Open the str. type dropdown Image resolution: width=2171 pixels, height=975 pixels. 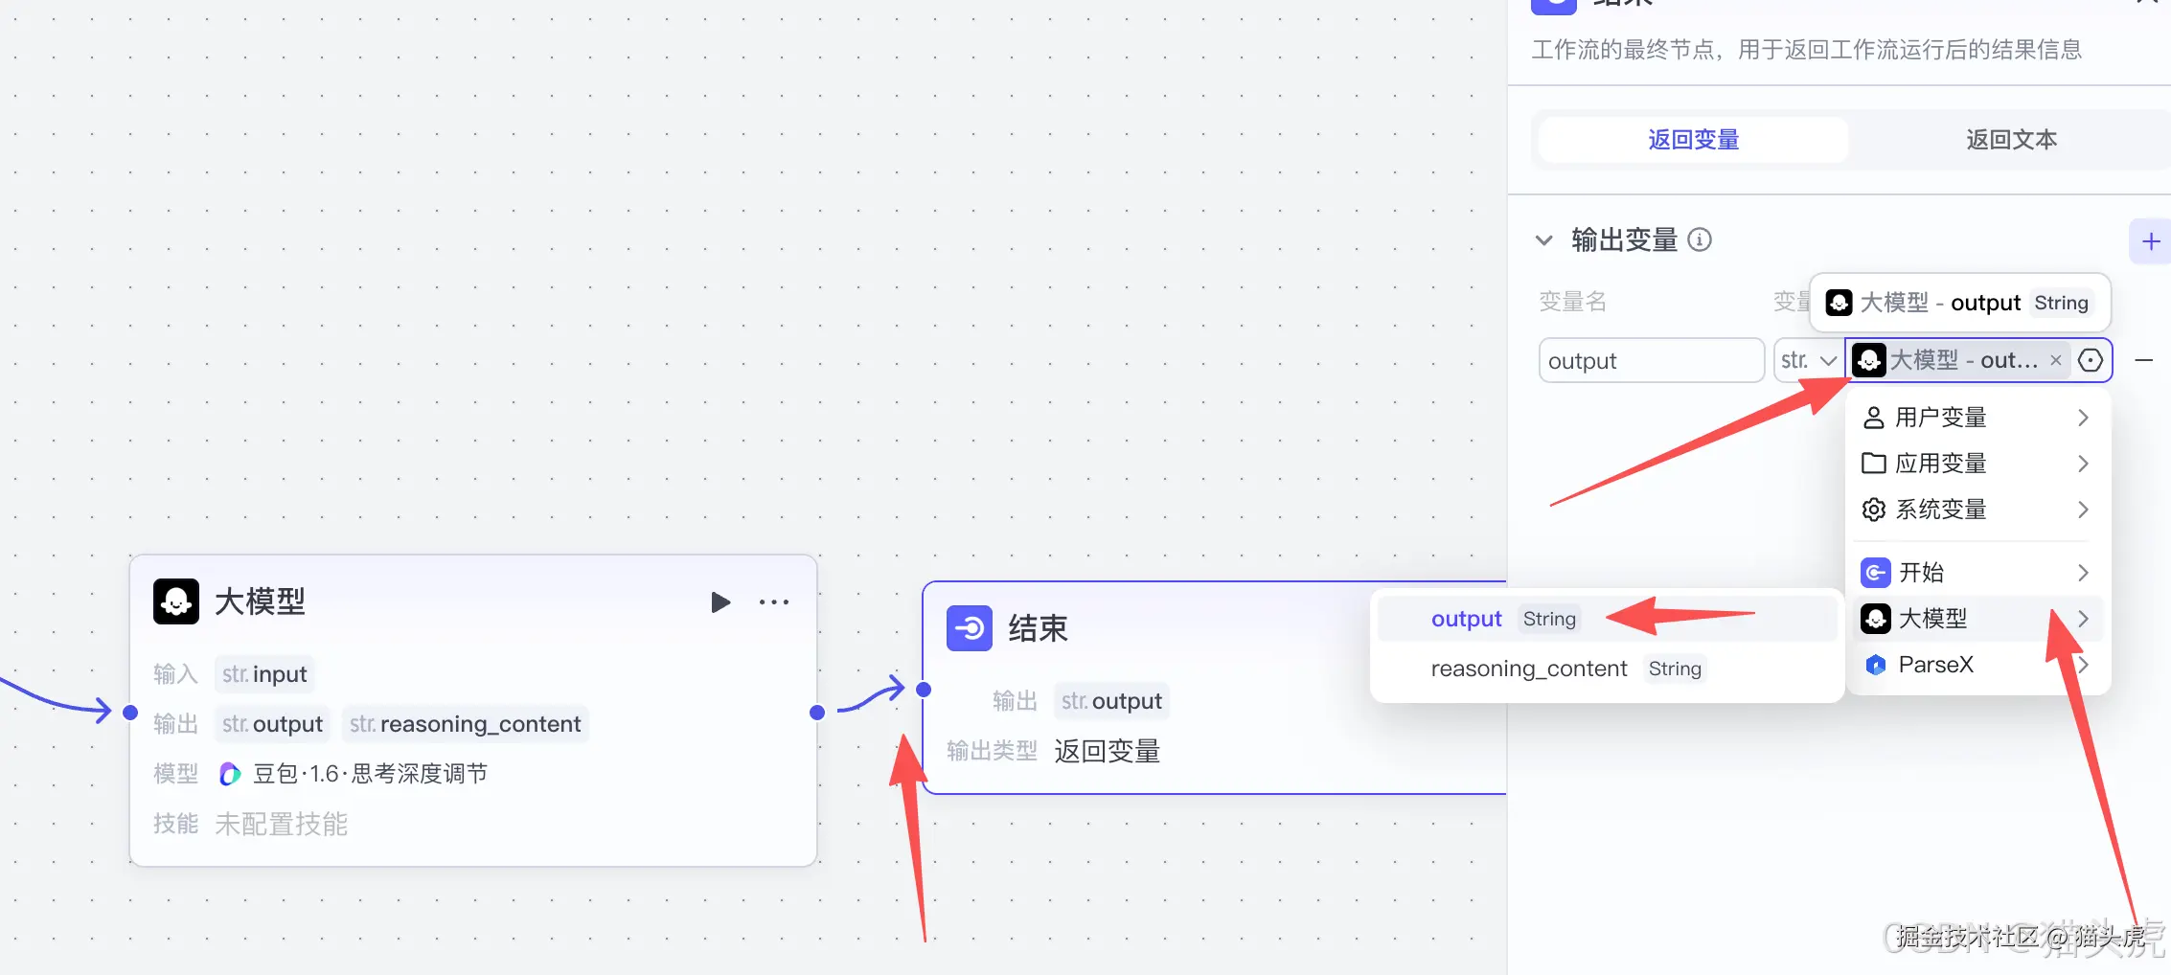(1807, 360)
